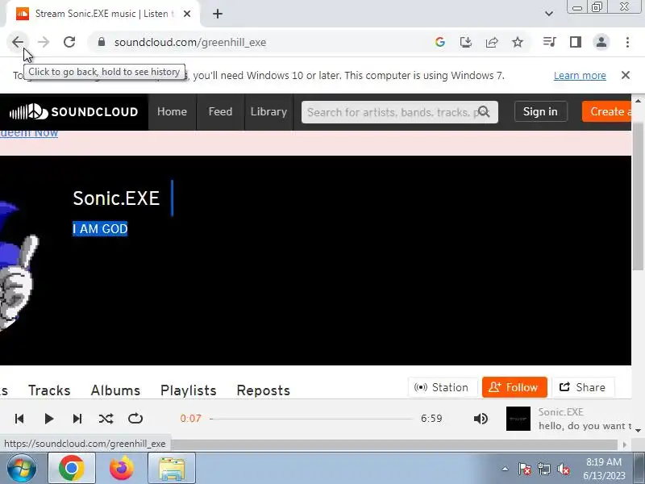The image size is (645, 484).
Task: Seek on the track progress bar
Action: coord(311,419)
